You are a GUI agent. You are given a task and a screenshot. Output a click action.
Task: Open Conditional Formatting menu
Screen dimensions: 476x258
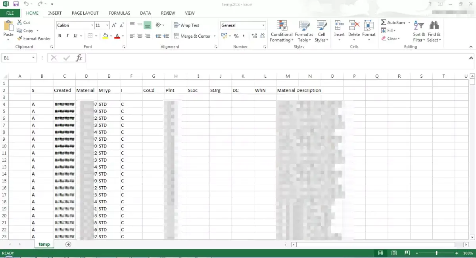[282, 31]
